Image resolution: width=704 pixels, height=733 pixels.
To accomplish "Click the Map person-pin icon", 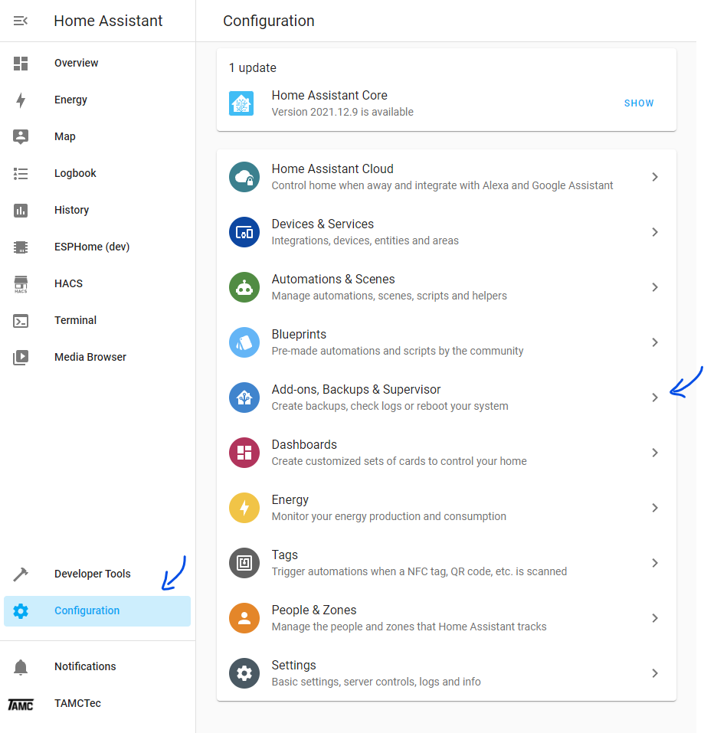I will [x=21, y=136].
